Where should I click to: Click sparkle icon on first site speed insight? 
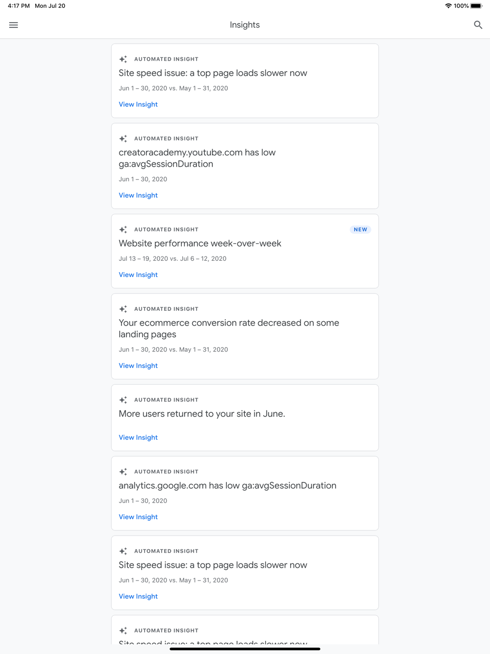coord(123,59)
